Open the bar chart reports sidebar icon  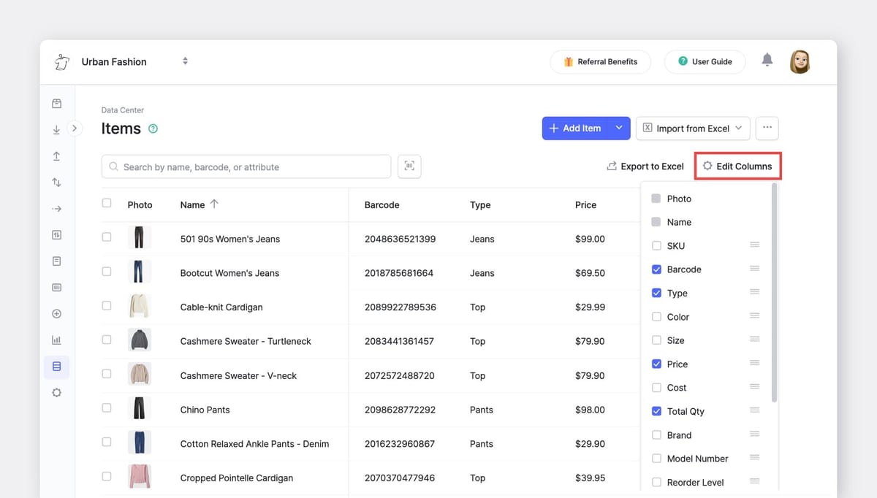coord(57,340)
